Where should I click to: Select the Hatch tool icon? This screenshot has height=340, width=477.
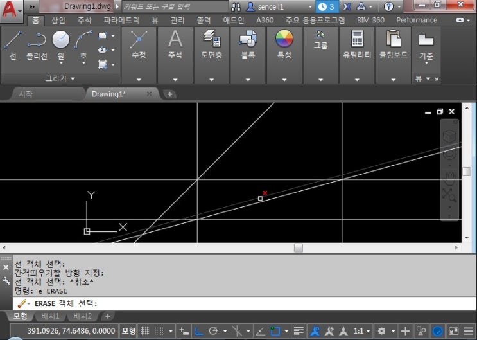pyautogui.click(x=103, y=64)
